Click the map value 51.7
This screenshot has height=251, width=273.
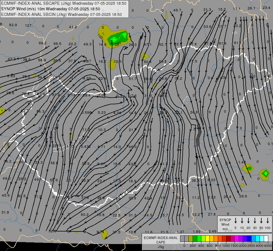133,79
